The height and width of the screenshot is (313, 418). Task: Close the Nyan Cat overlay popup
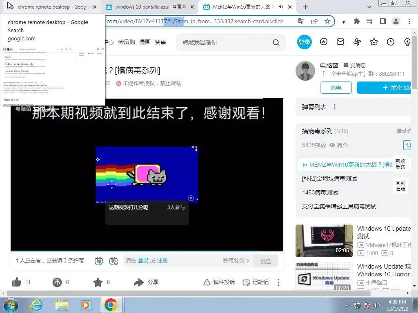click(x=191, y=198)
